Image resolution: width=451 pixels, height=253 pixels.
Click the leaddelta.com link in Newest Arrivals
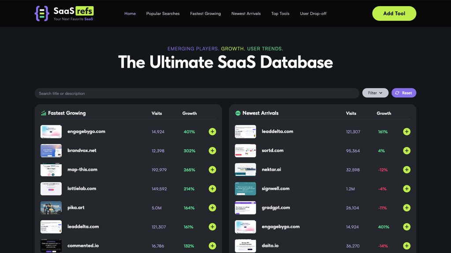(x=277, y=131)
